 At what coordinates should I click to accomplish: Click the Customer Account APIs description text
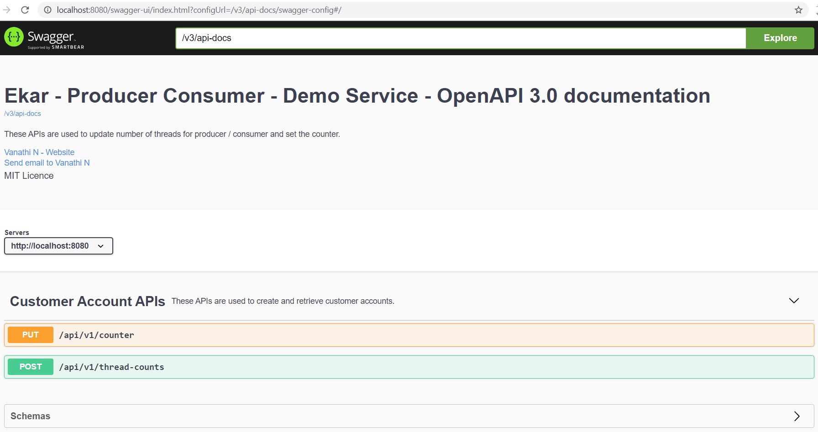pos(283,301)
